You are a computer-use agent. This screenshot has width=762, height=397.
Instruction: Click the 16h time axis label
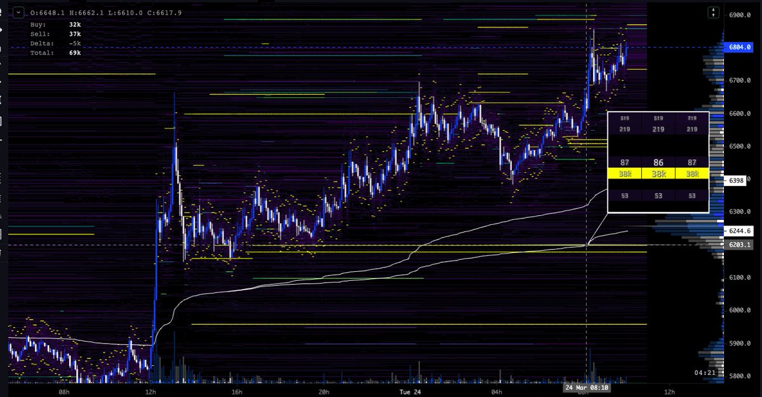tap(238, 393)
